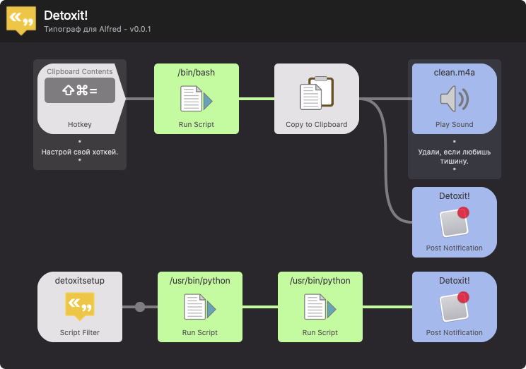Click the 'detoxitsetup' keyword title

80,281
